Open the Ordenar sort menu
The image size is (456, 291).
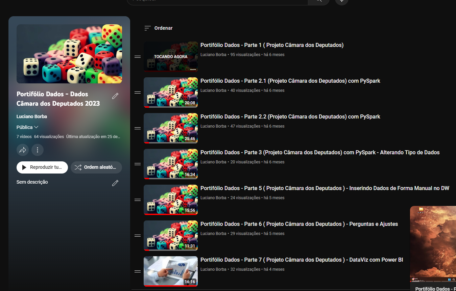click(158, 28)
